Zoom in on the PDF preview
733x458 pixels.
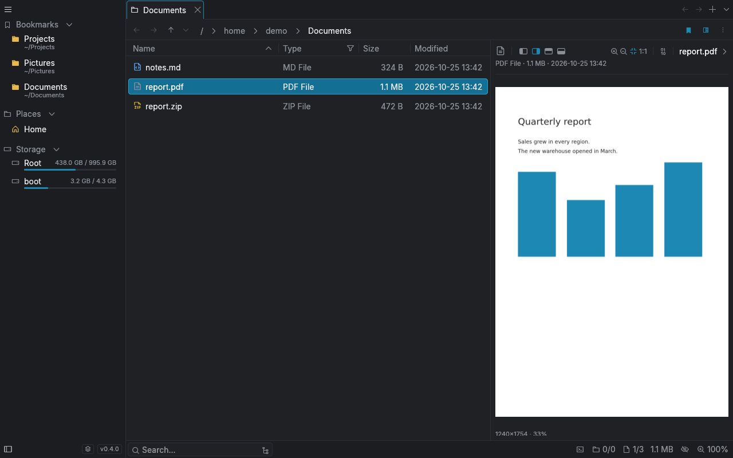(614, 51)
